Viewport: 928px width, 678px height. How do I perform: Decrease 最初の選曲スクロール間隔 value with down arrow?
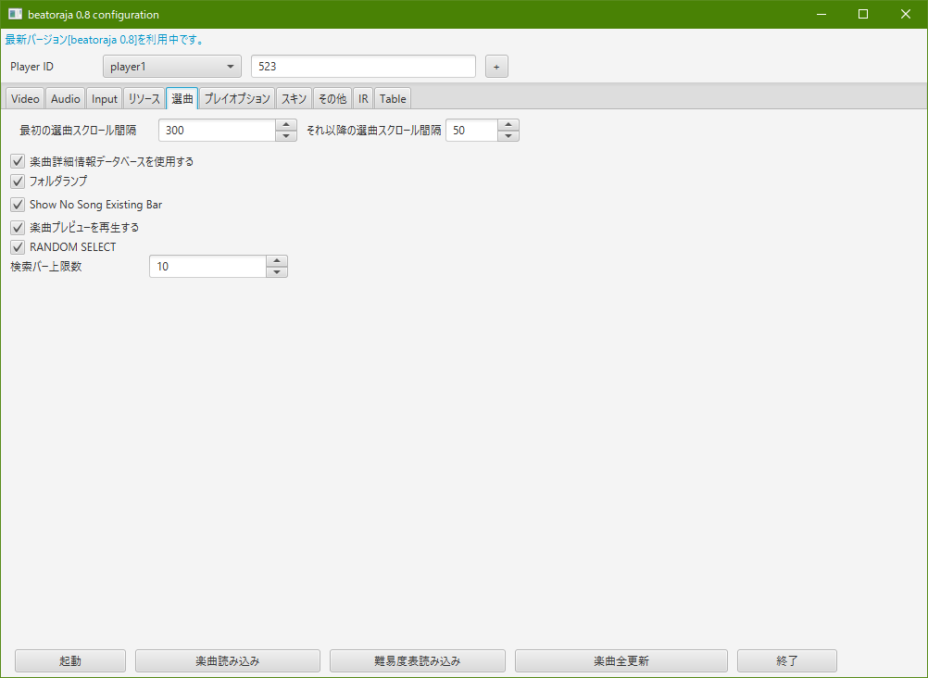click(286, 135)
